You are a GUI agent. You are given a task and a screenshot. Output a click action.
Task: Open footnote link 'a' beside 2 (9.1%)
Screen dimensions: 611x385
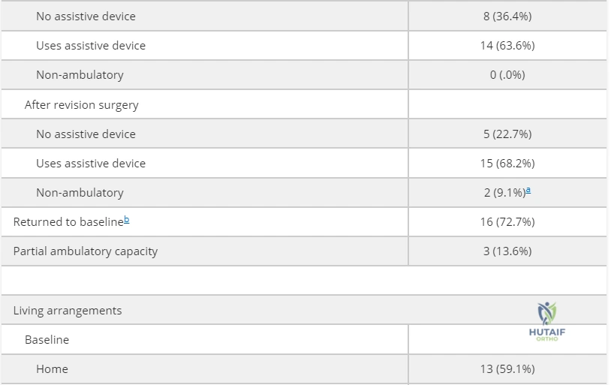coord(528,190)
